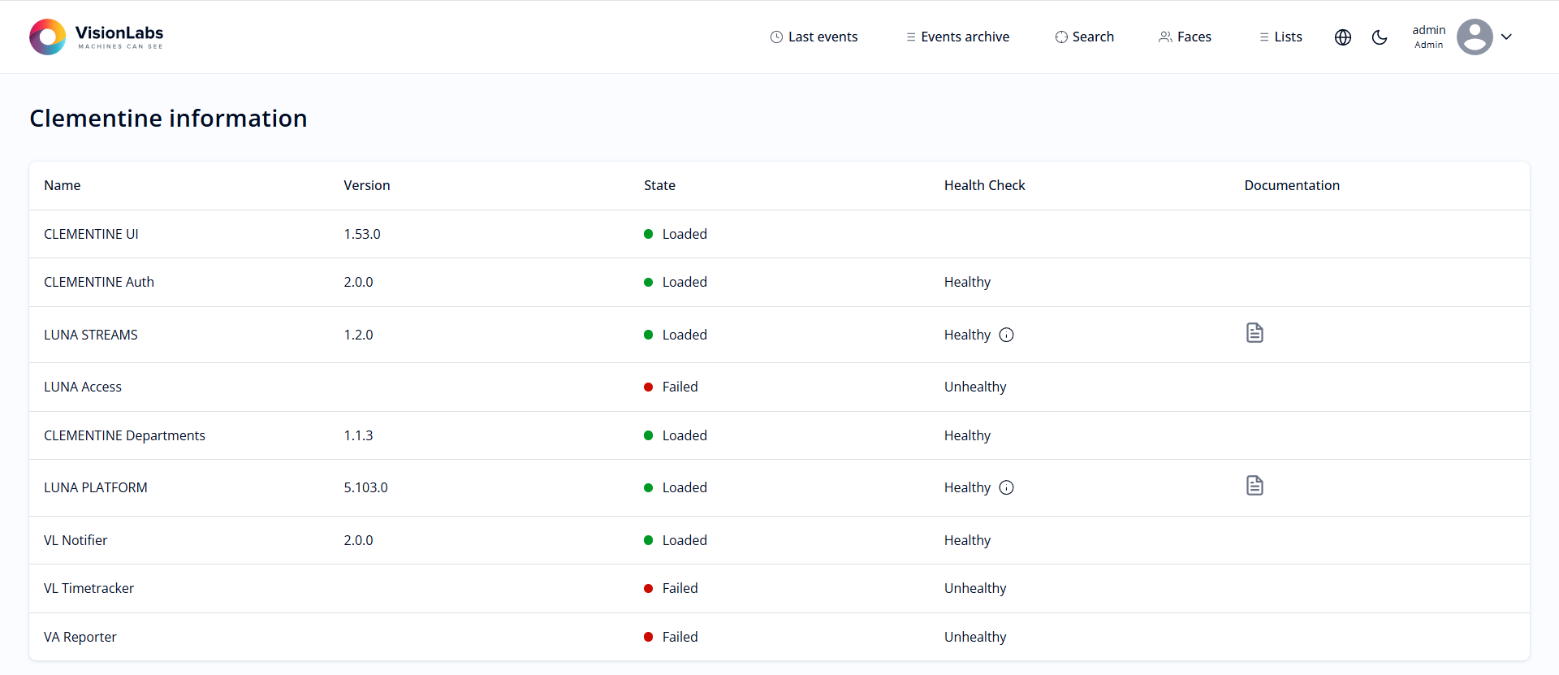The height and width of the screenshot is (675, 1559).
Task: Open LUNA STREAMS documentation file icon
Action: [x=1255, y=333]
